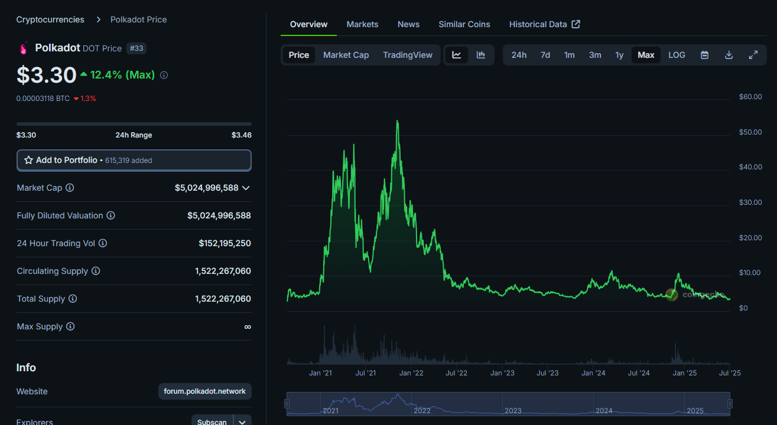
Task: Click the Fully Diluted Valuation info icon
Action: 110,215
